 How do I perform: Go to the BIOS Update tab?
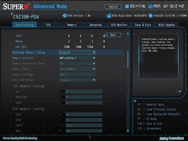coord(166,25)
